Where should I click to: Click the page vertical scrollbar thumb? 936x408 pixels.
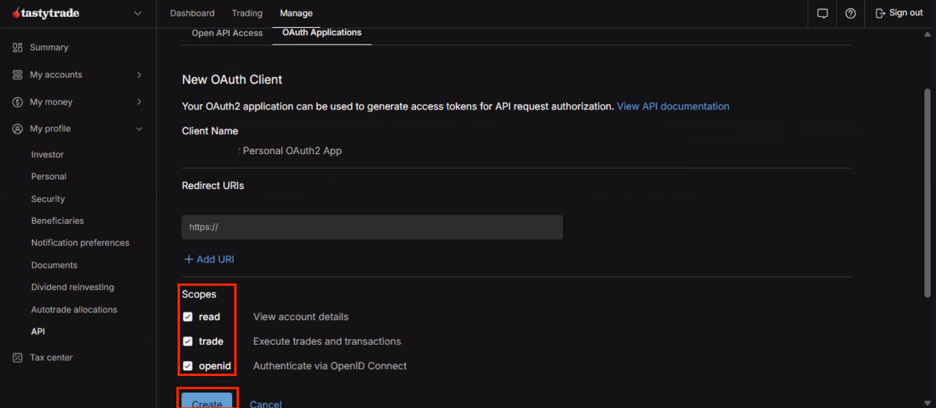pyautogui.click(x=928, y=193)
